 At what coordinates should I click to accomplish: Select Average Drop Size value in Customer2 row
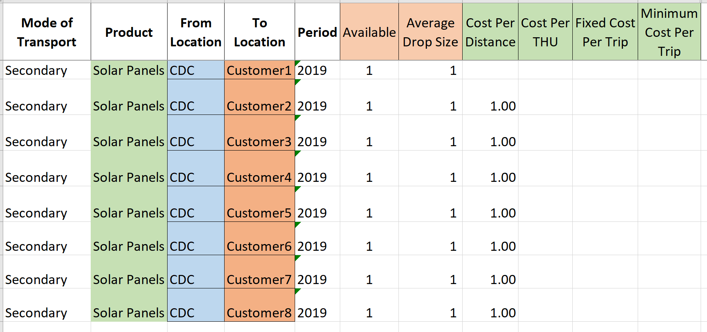[431, 97]
